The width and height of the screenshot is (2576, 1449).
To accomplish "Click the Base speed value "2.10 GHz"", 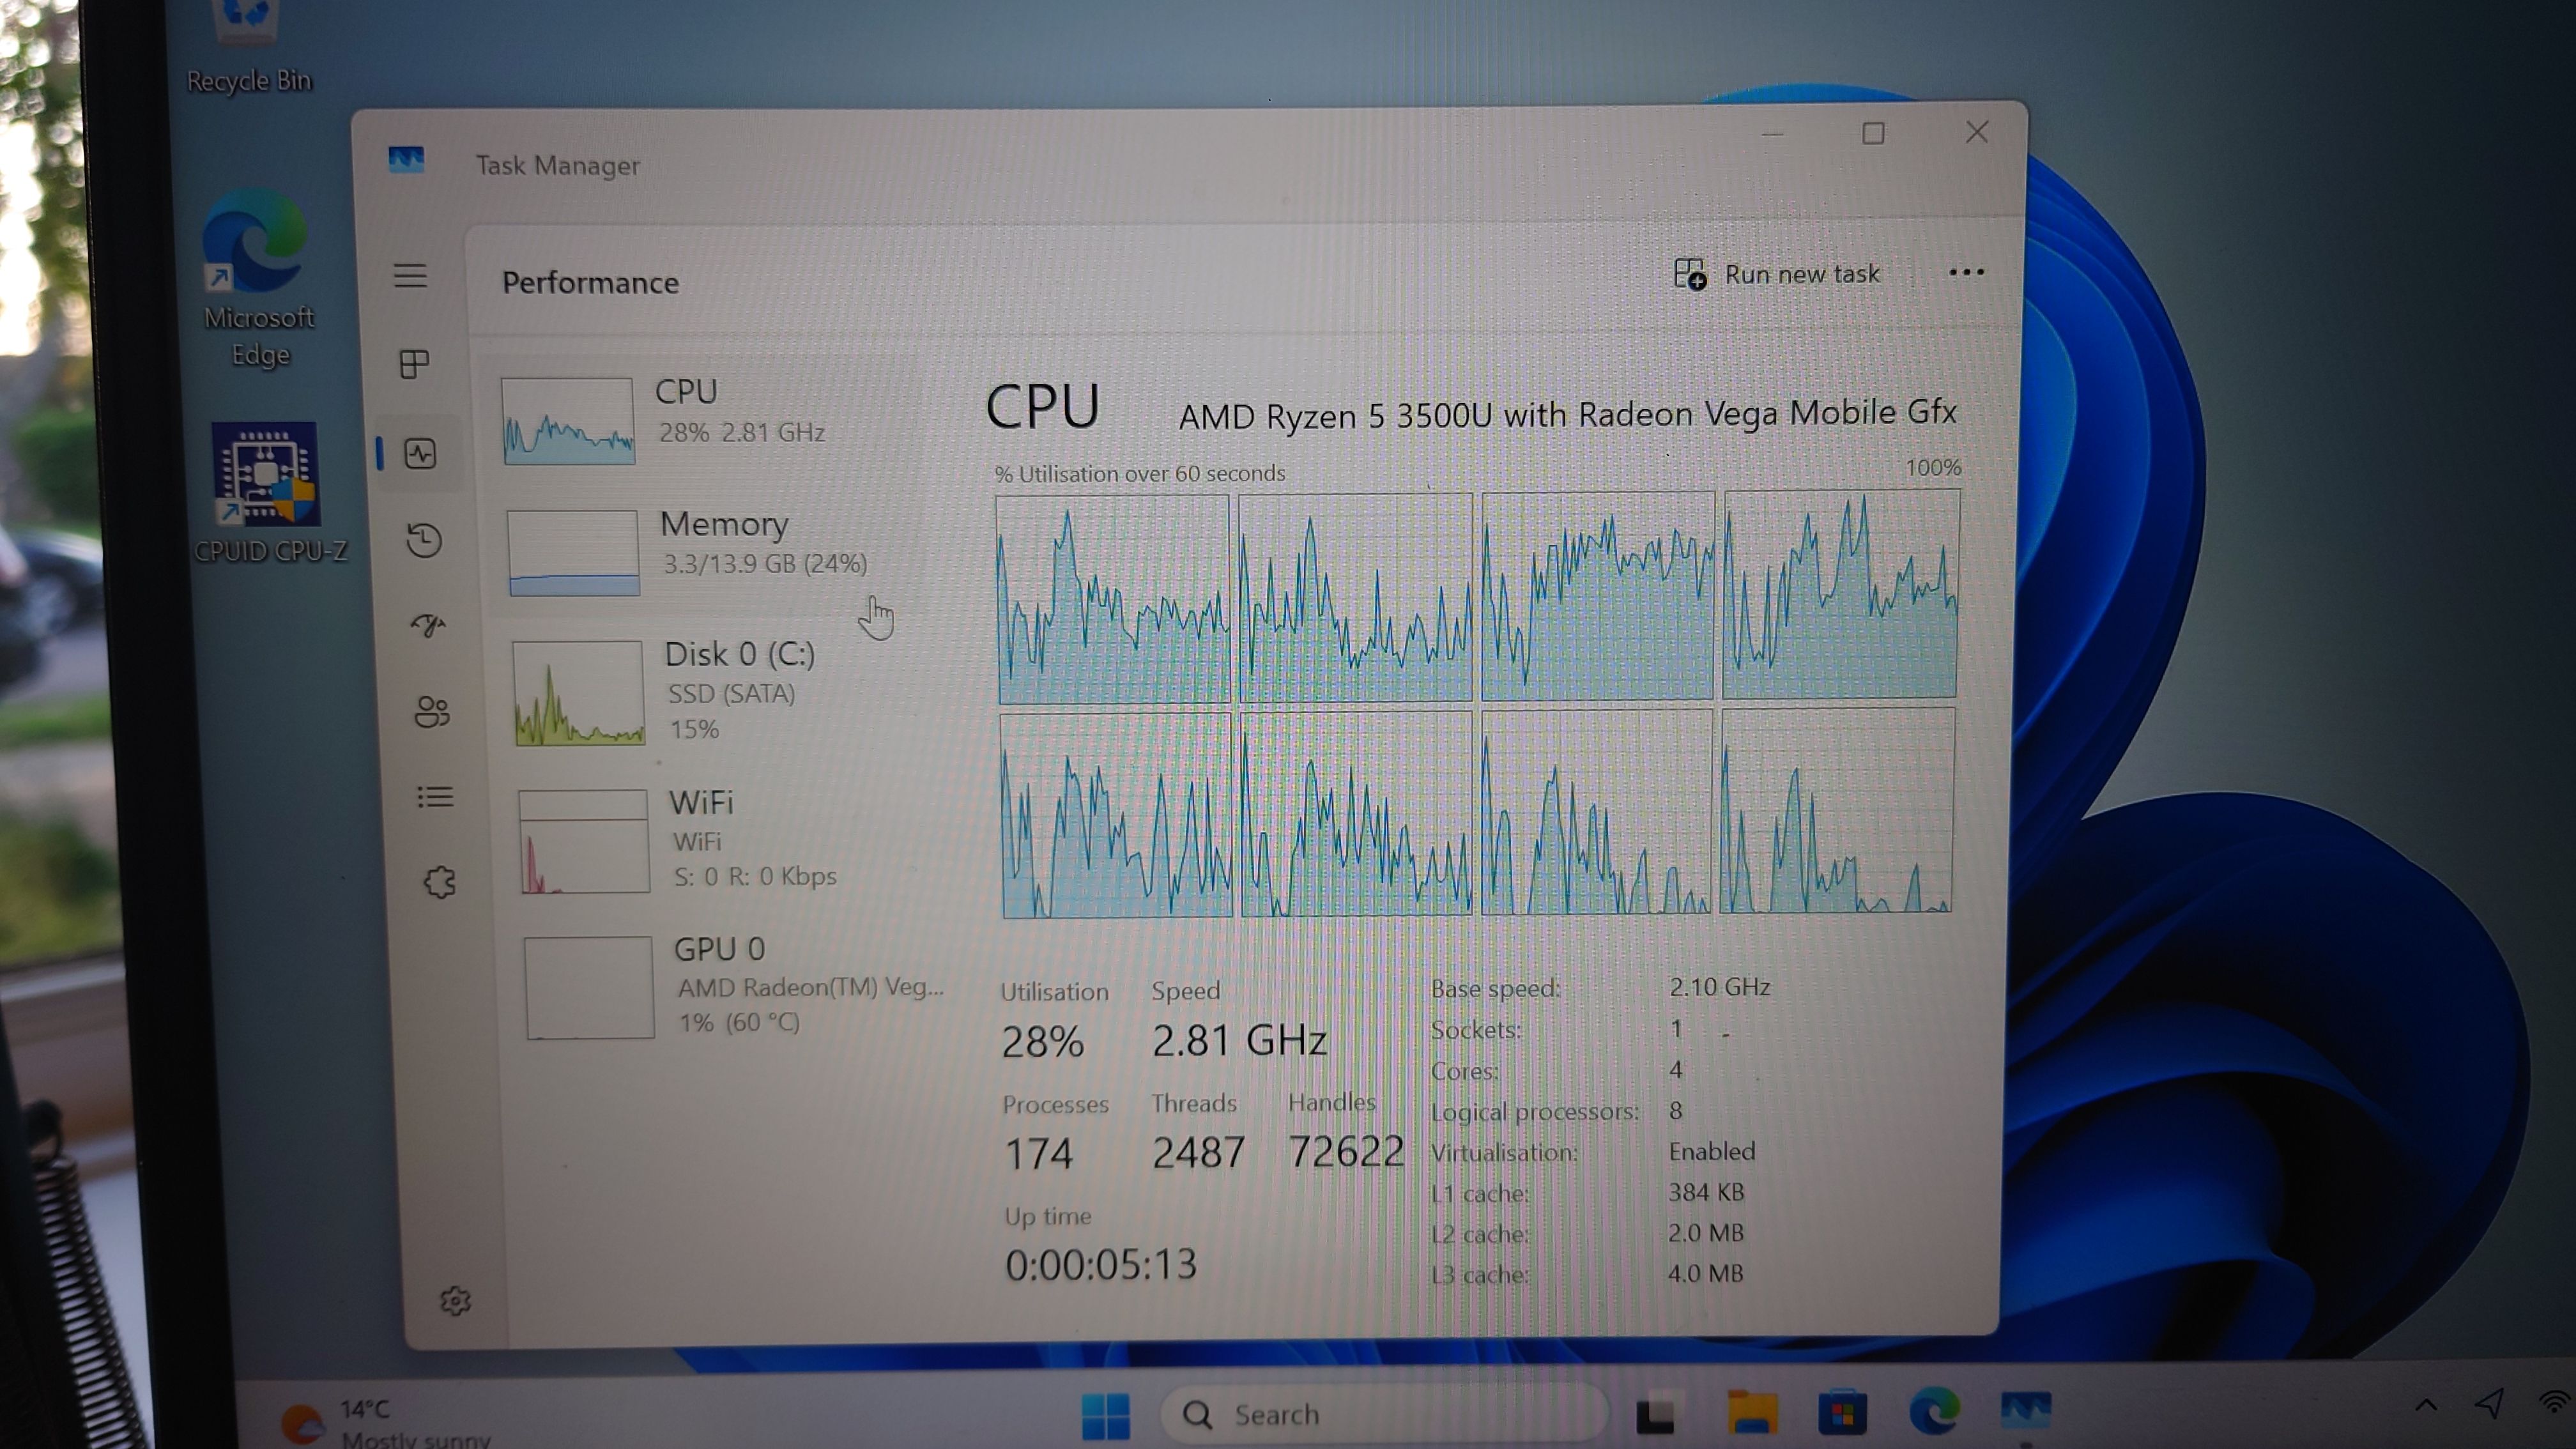I will 1719,987.
